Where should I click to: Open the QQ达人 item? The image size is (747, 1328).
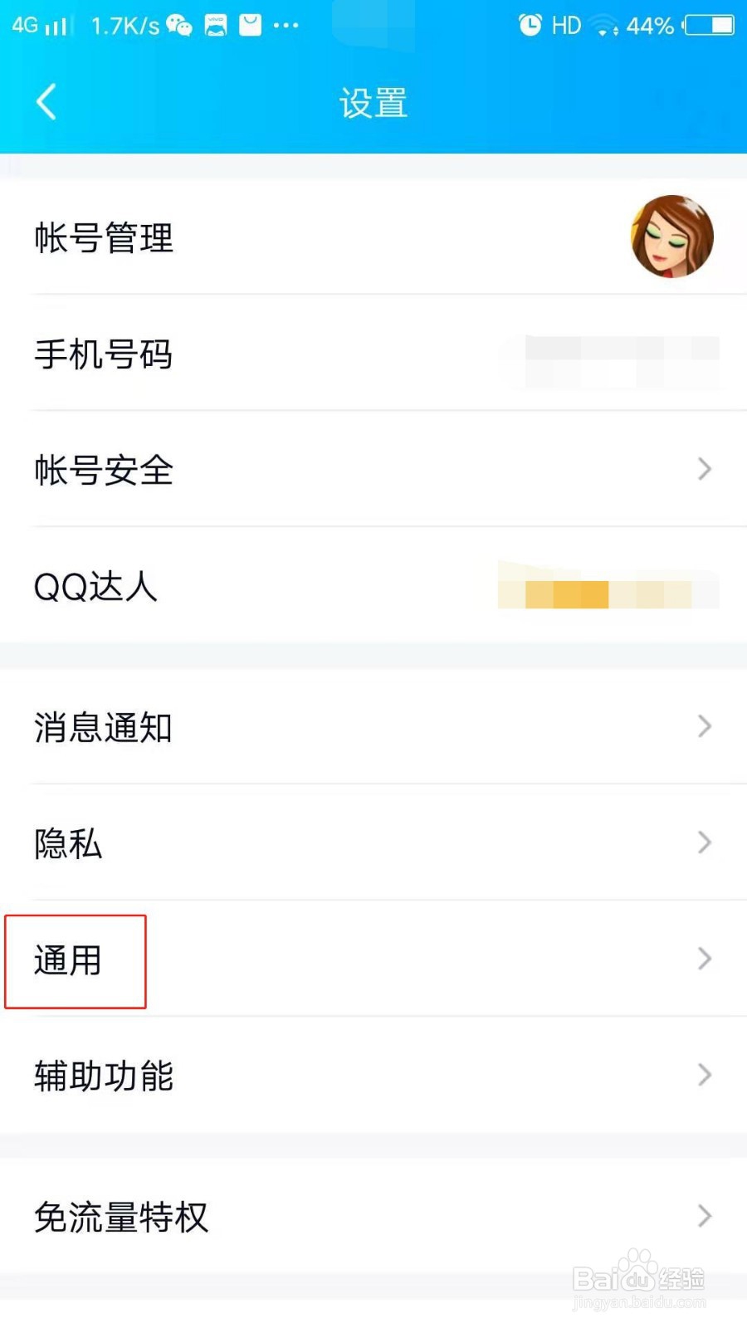click(x=373, y=585)
